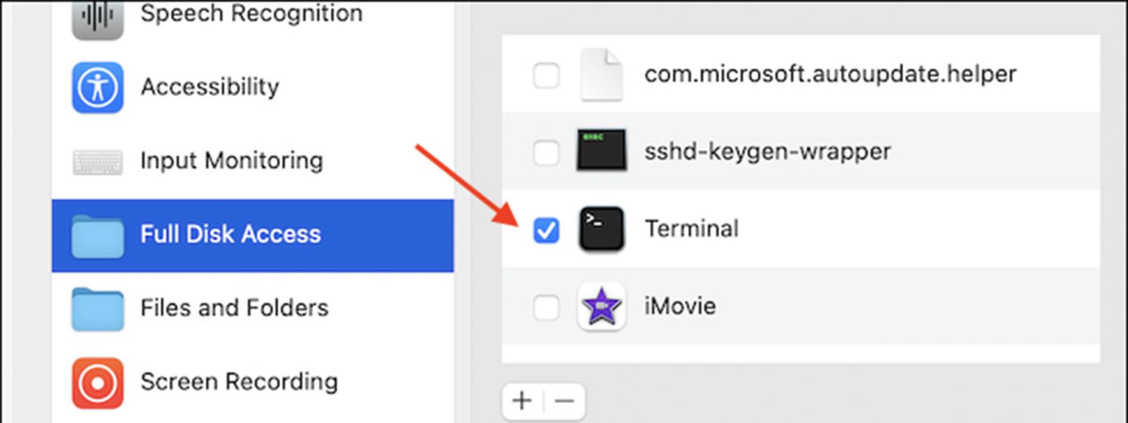Uncheck the Terminal full disk access checkbox
The width and height of the screenshot is (1128, 423).
(546, 230)
